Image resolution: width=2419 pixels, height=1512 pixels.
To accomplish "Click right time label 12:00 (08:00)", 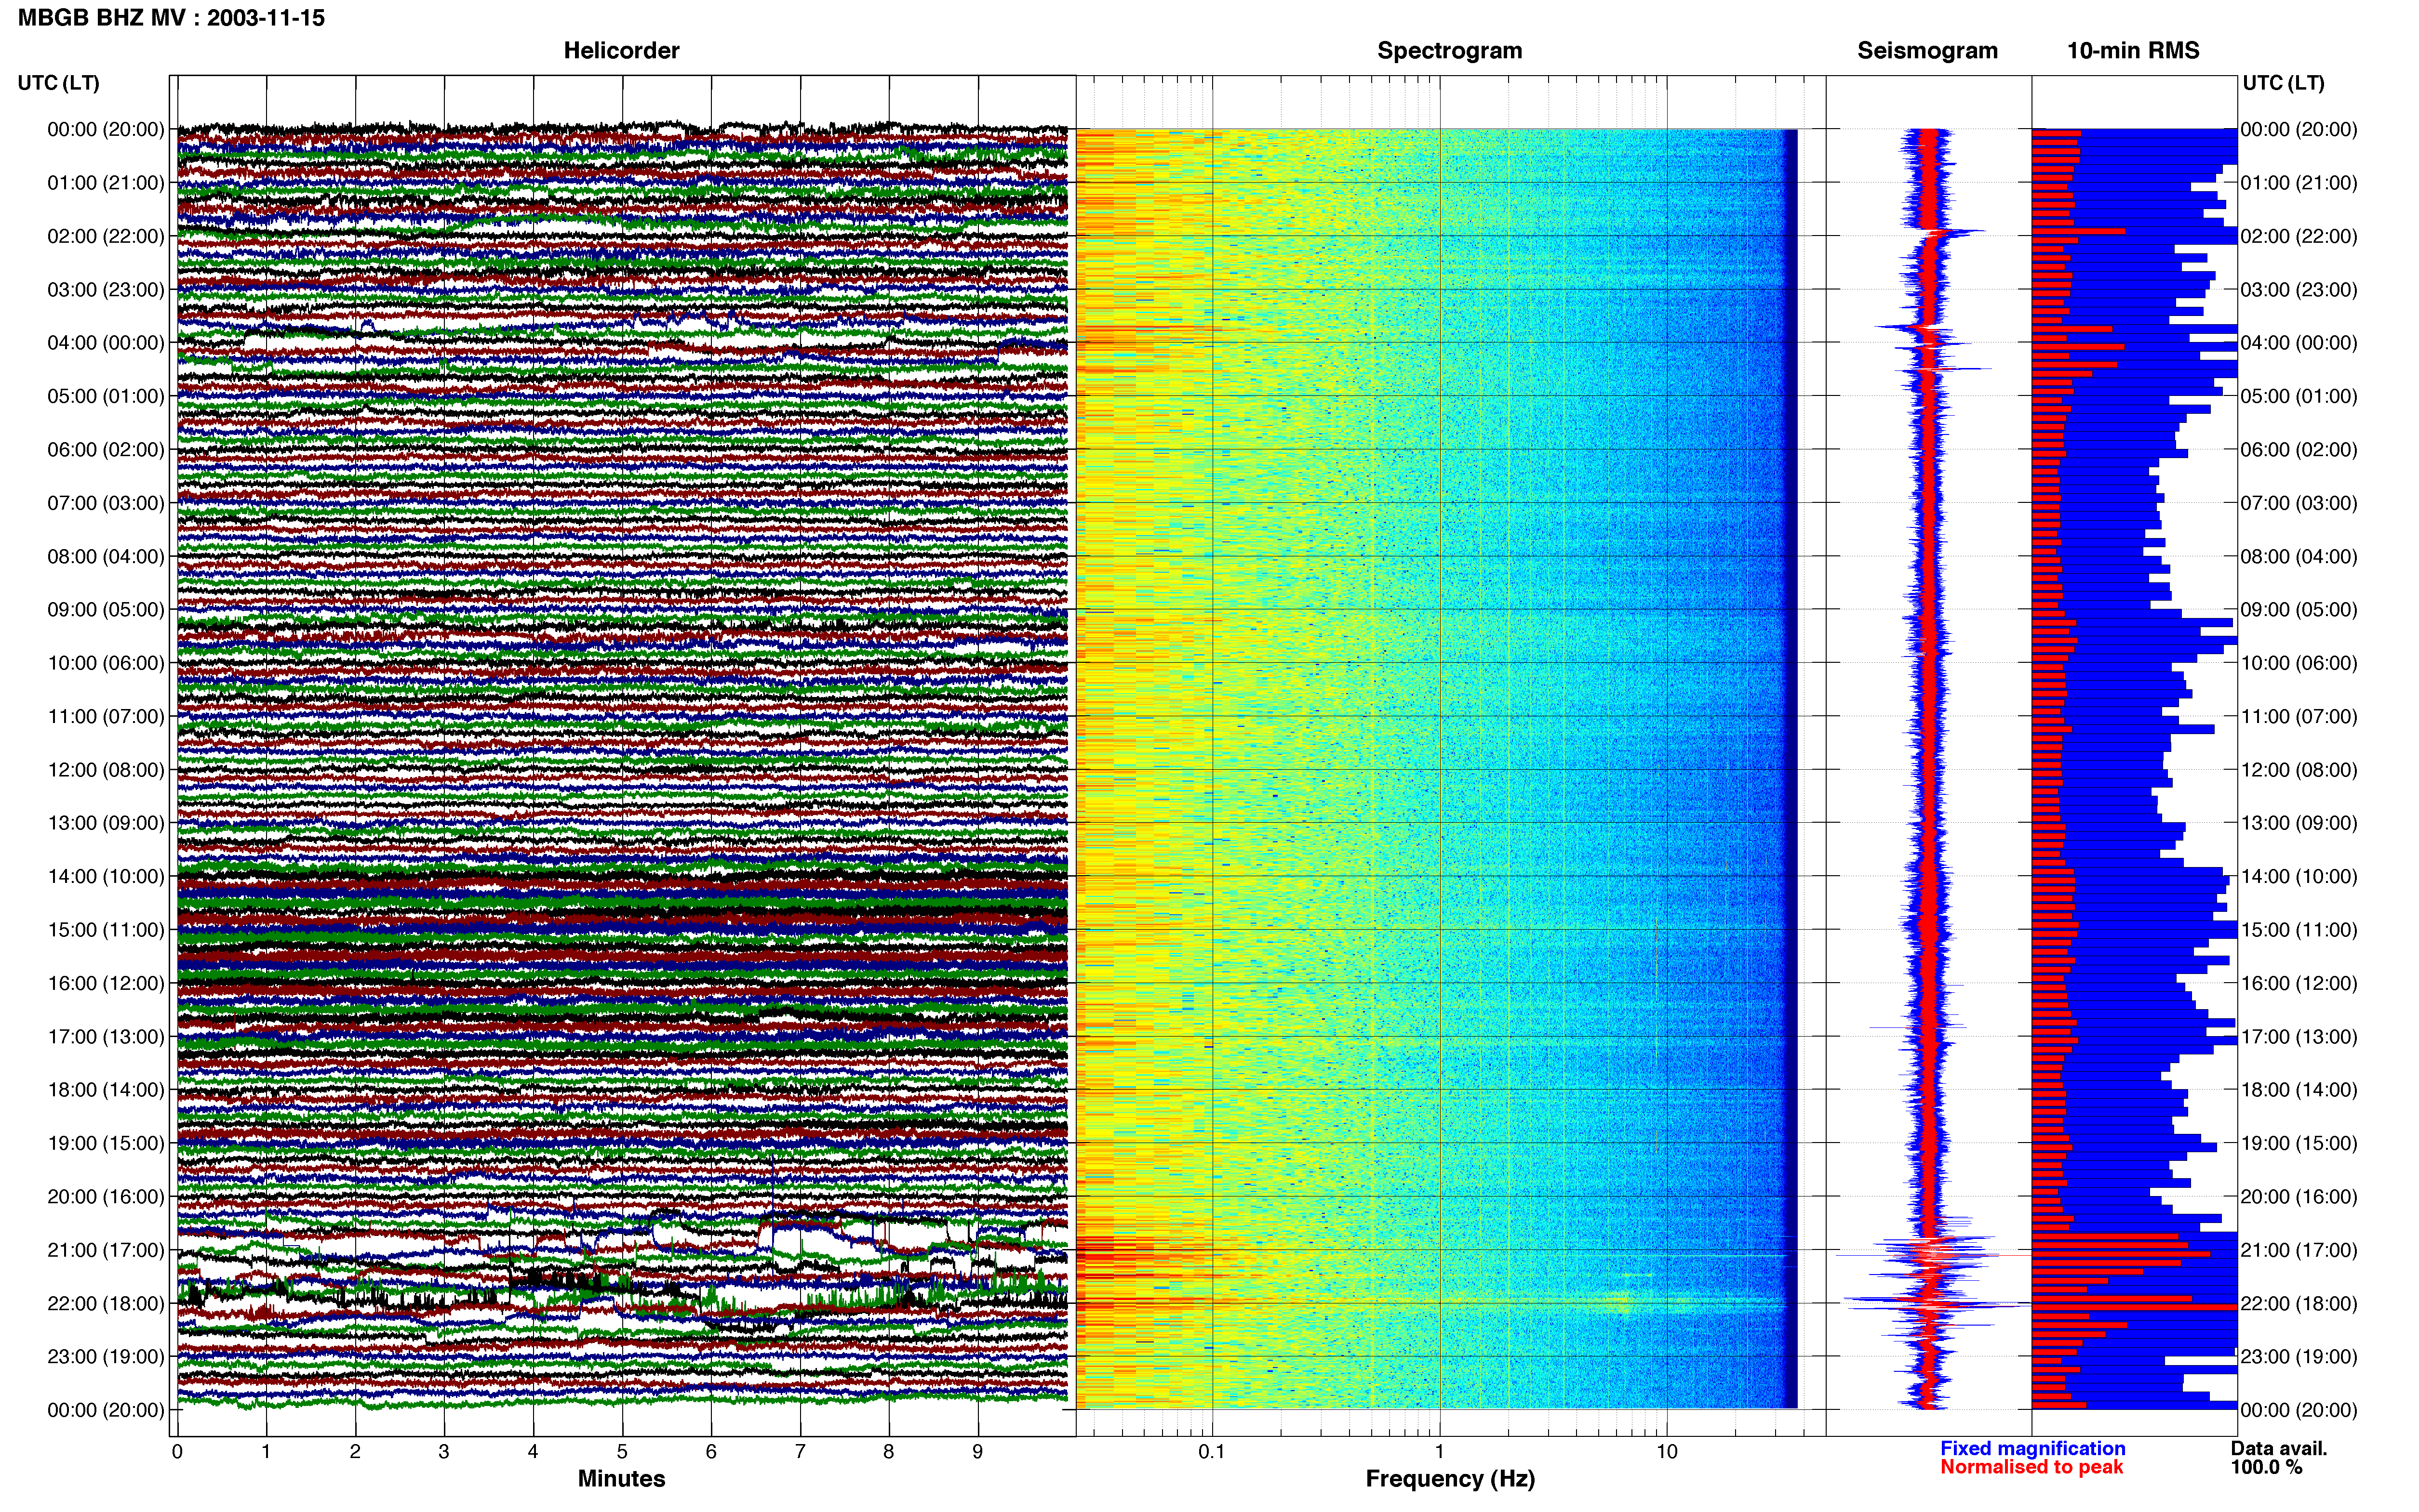I will (2299, 770).
